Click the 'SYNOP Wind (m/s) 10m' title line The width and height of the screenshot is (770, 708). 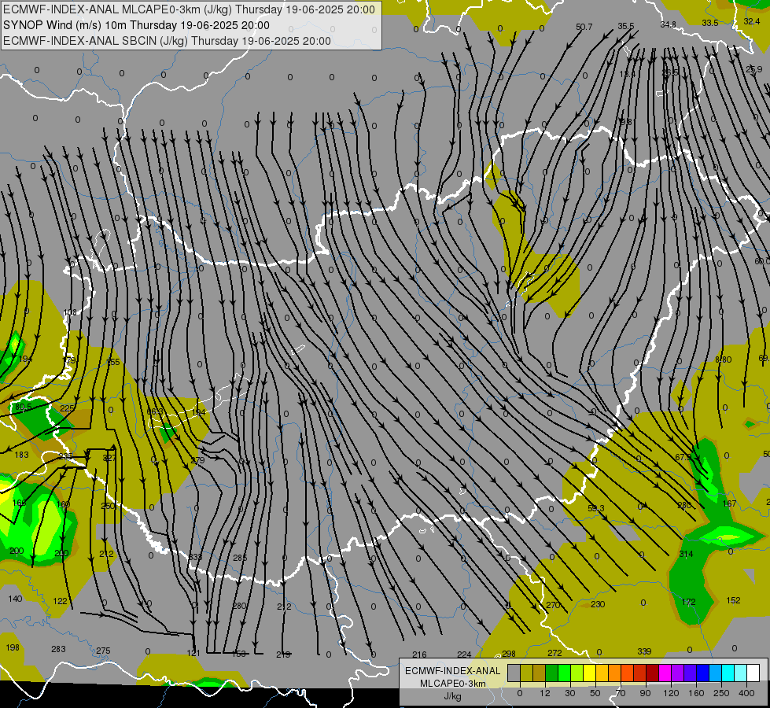137,25
